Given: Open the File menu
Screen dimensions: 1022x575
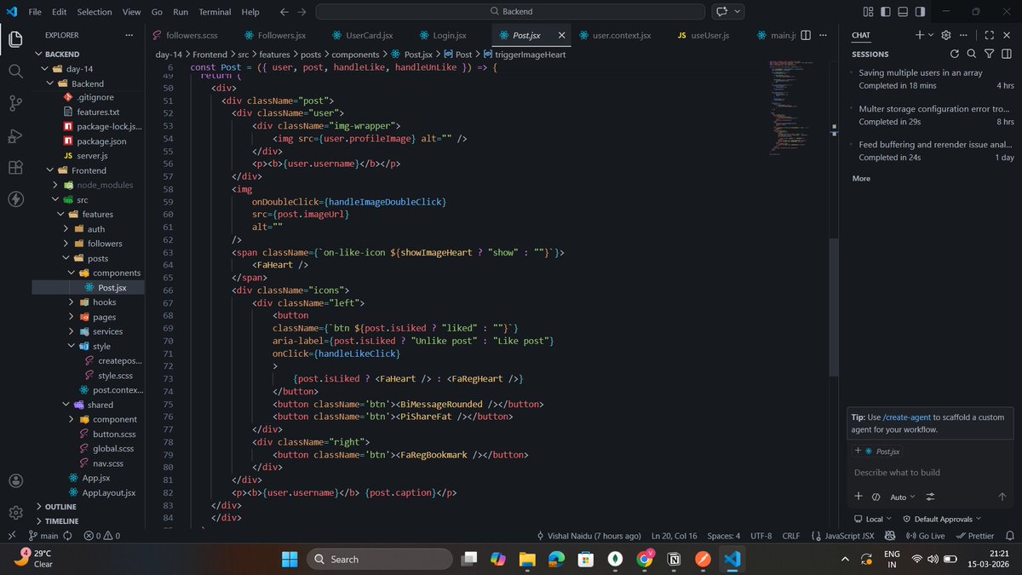Looking at the screenshot, I should pos(35,12).
